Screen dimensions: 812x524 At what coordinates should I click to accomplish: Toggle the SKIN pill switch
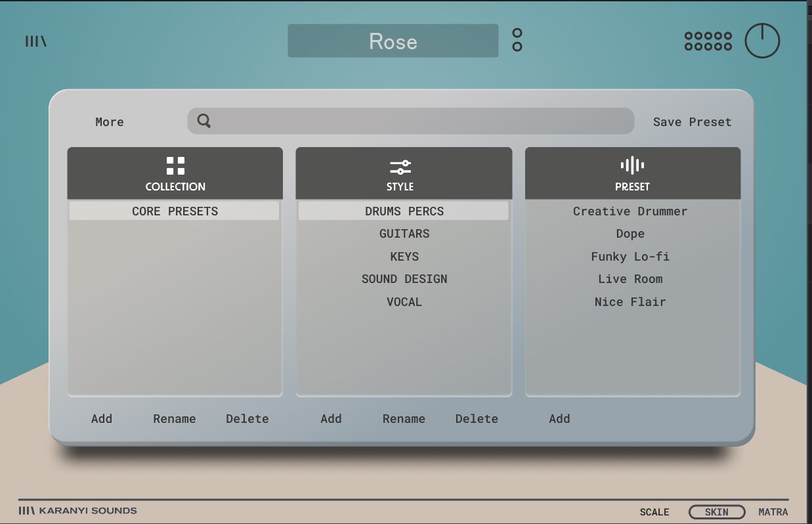716,512
